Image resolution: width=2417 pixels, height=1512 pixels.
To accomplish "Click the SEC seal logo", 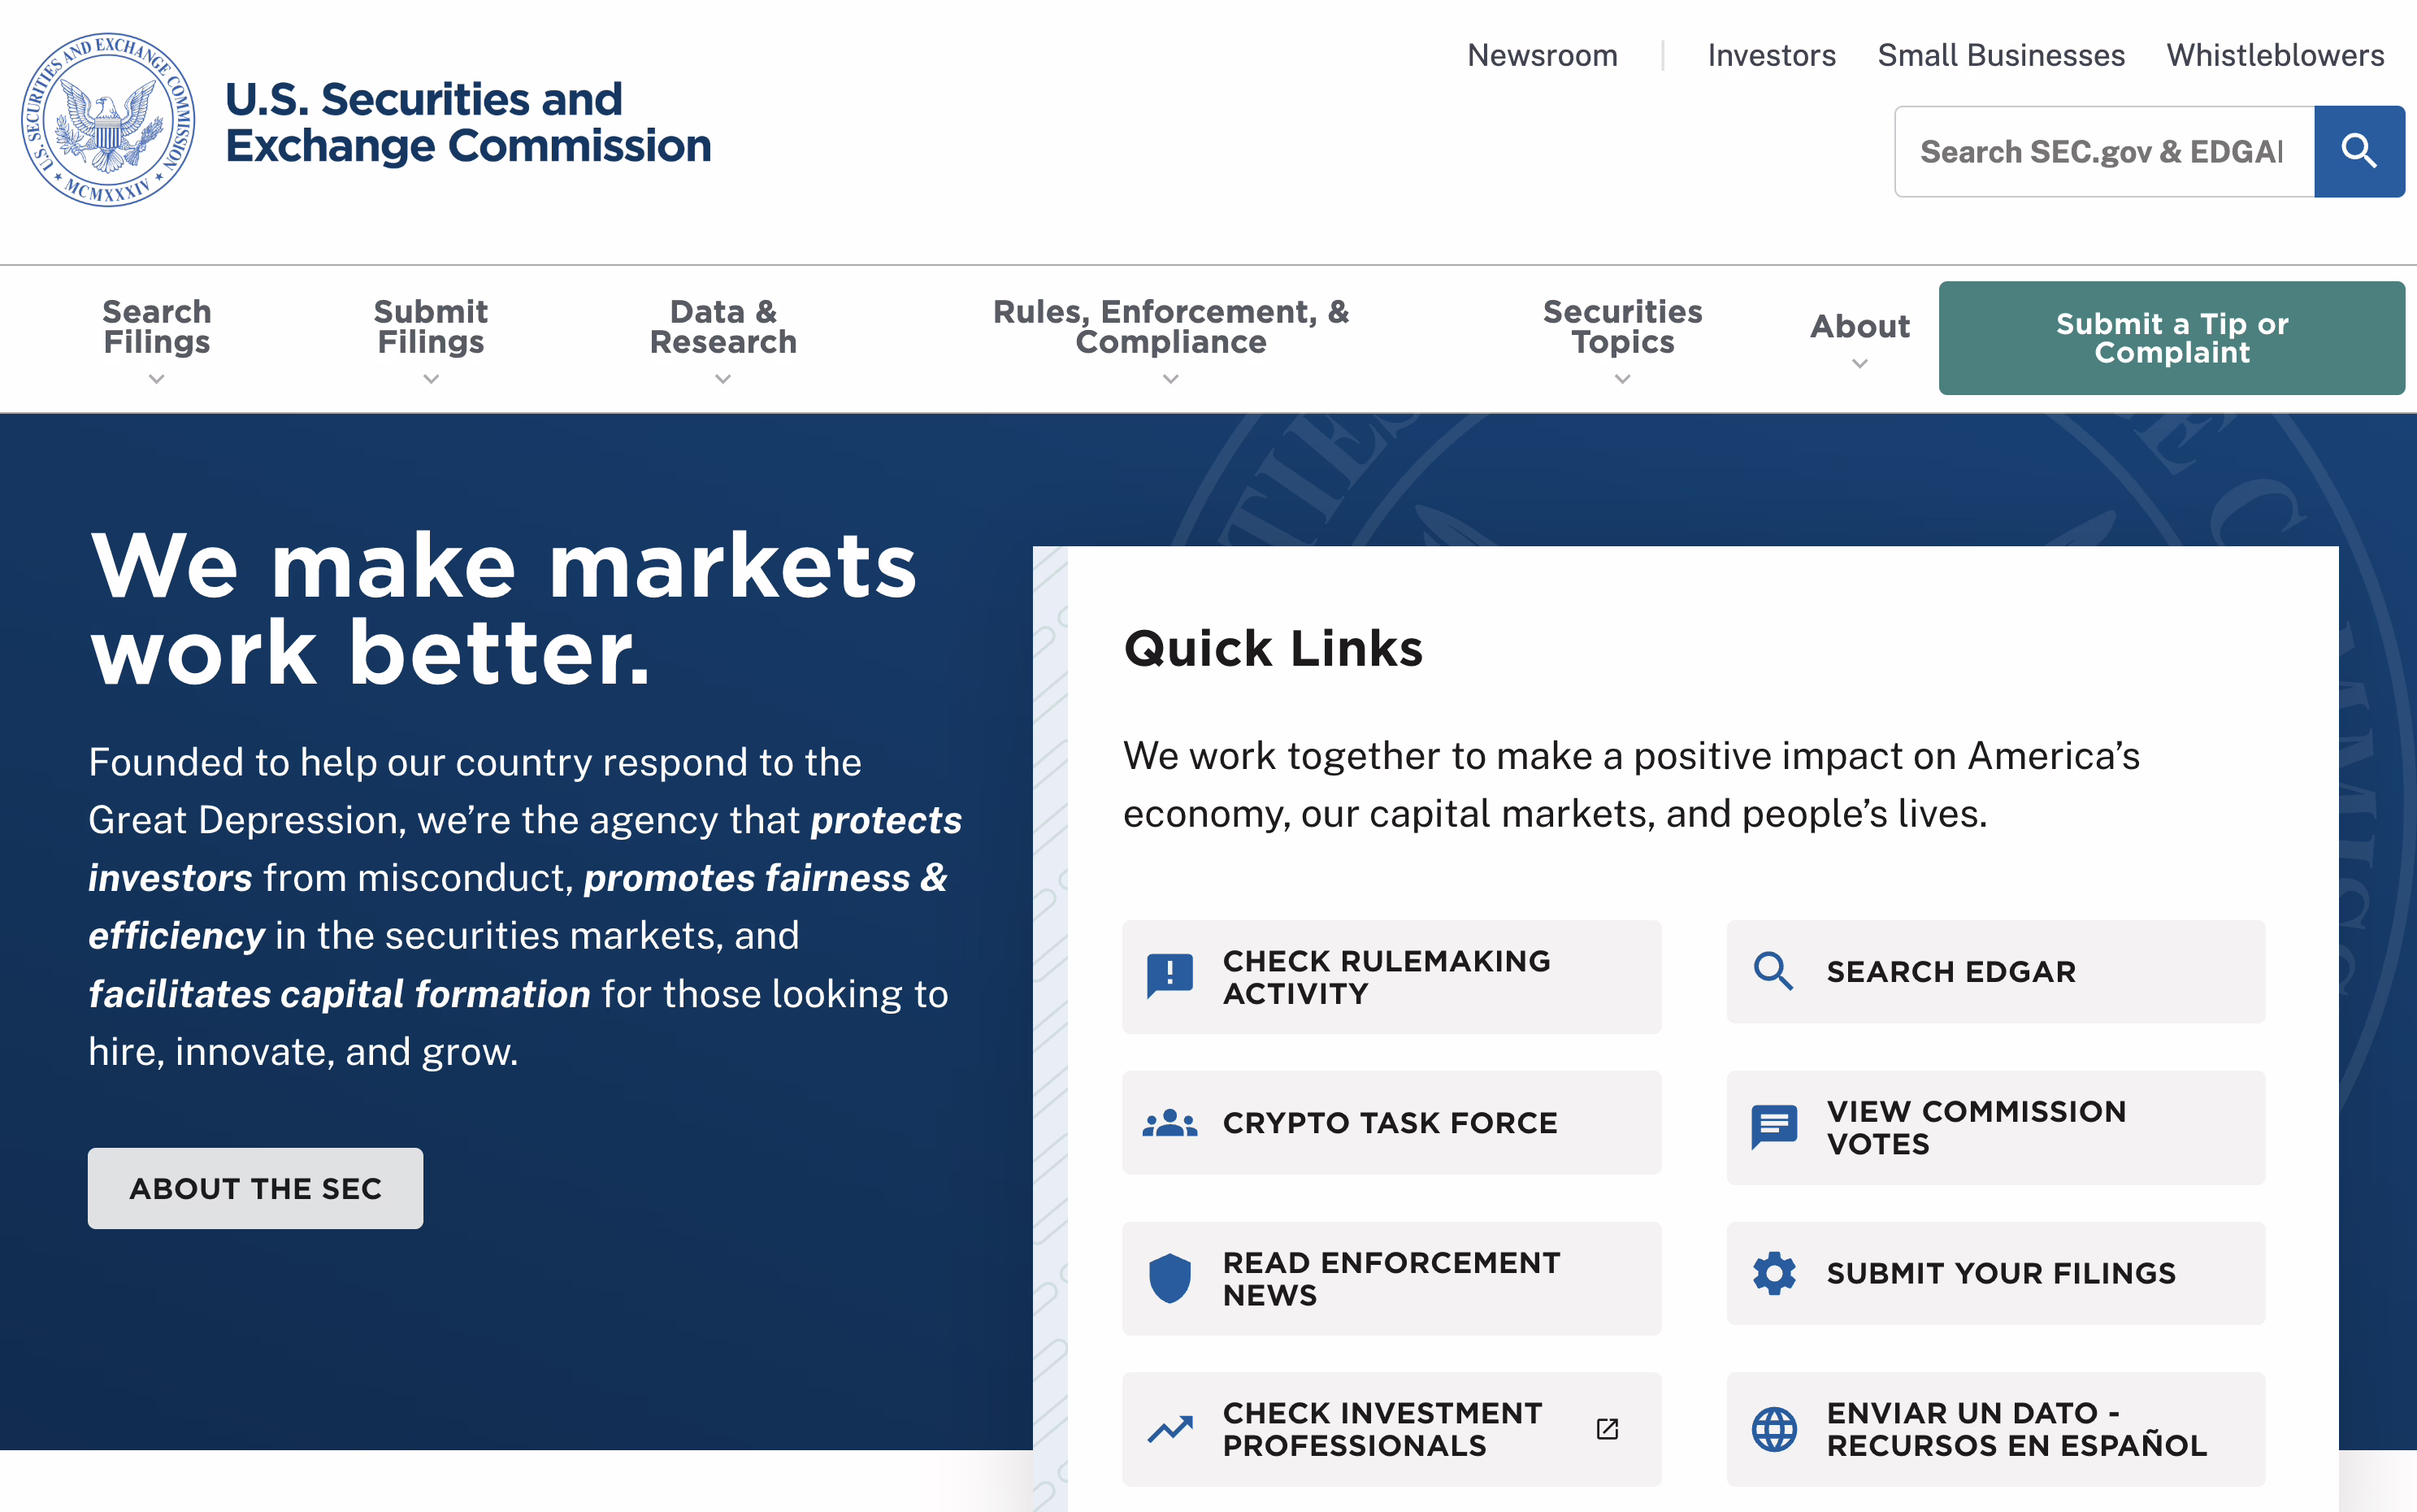I will [x=109, y=120].
